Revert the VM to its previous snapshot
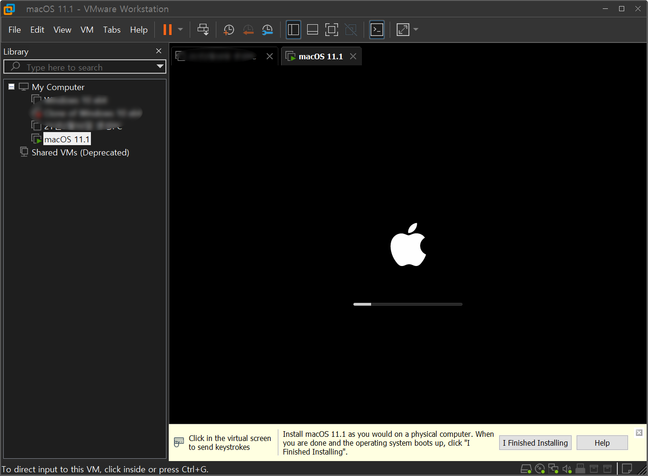 coord(248,30)
